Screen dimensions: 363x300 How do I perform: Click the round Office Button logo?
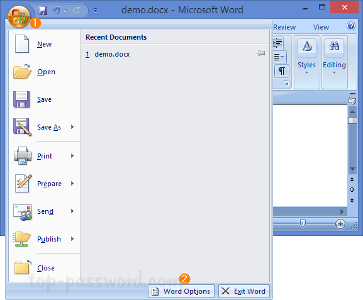point(19,16)
